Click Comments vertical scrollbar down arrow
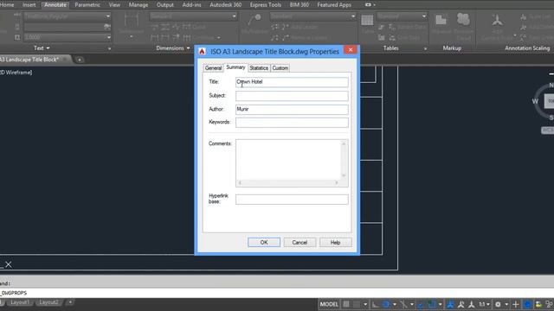 pos(344,175)
